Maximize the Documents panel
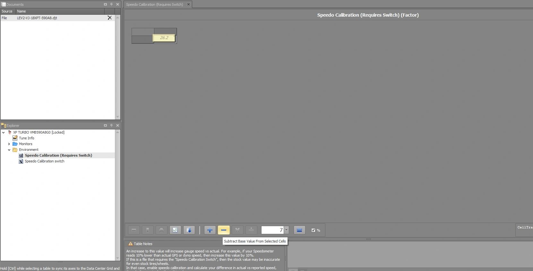Image resolution: width=533 pixels, height=271 pixels. click(105, 4)
